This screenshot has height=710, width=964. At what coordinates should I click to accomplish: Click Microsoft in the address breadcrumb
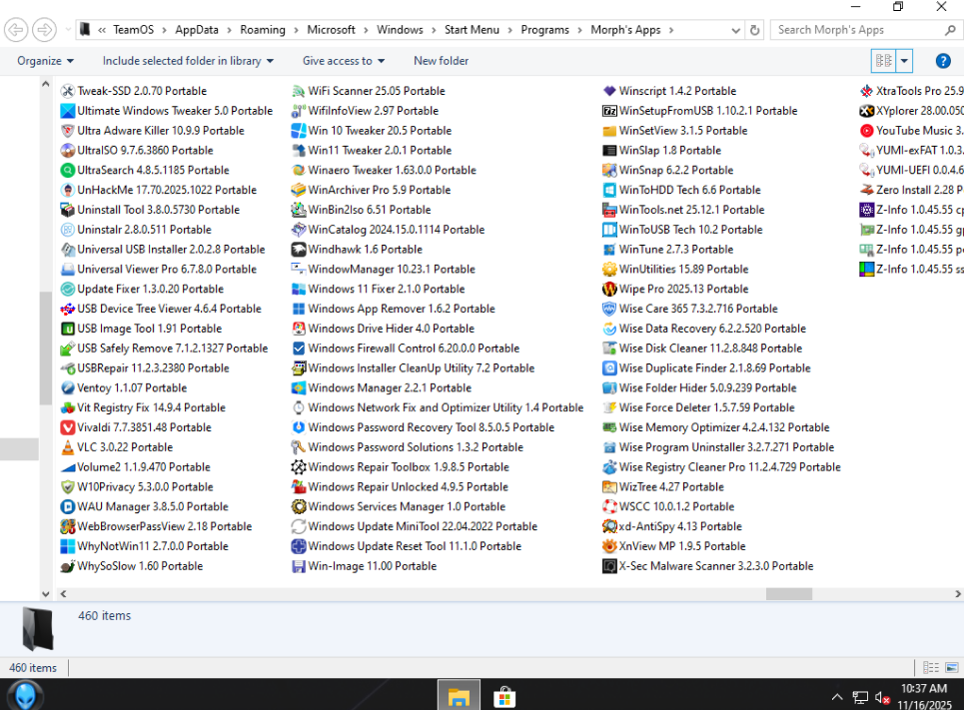[331, 30]
